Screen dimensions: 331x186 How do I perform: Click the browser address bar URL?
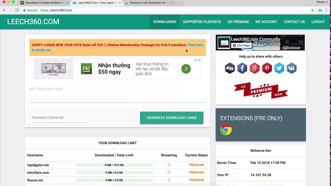[56, 10]
